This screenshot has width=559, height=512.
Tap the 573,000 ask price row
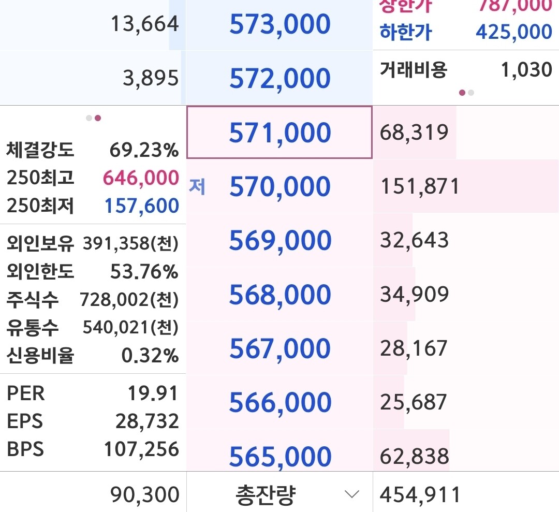pyautogui.click(x=279, y=24)
